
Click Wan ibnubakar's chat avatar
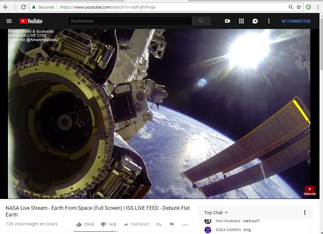point(208,221)
